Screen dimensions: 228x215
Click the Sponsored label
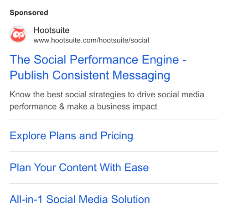point(29,13)
